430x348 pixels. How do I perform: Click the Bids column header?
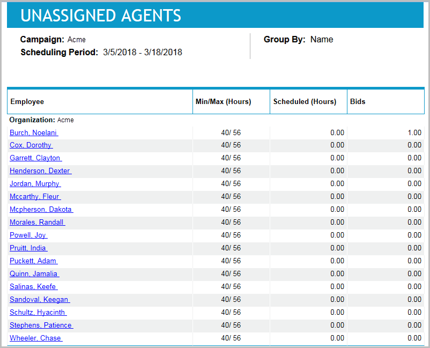pos(359,101)
